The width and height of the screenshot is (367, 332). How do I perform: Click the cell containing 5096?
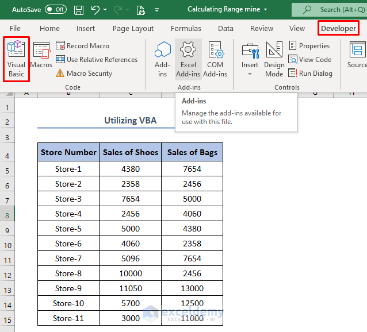pyautogui.click(x=131, y=258)
